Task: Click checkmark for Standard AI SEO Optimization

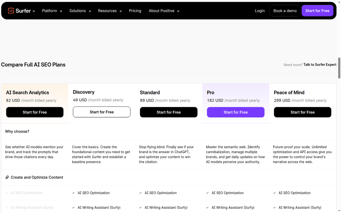Action: (140, 193)
